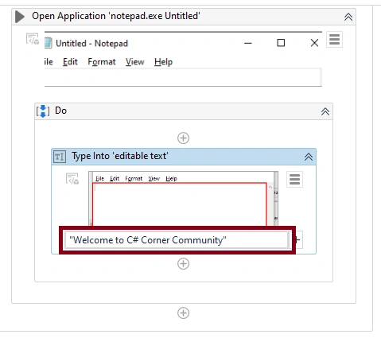Add an activity above Type Into
This screenshot has height=338, width=381.
[183, 138]
